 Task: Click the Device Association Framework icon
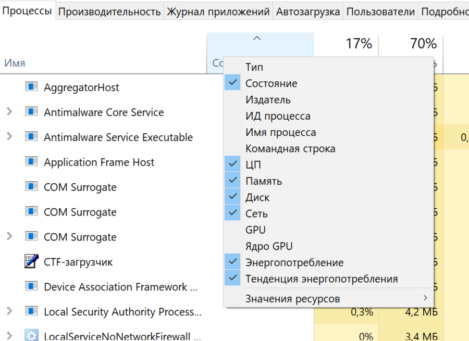point(32,286)
